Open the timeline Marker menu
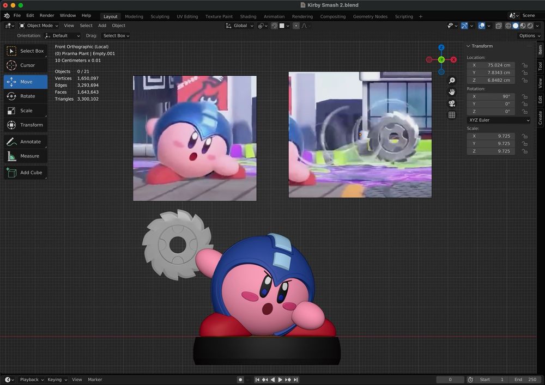Image resolution: width=545 pixels, height=385 pixels. point(95,380)
